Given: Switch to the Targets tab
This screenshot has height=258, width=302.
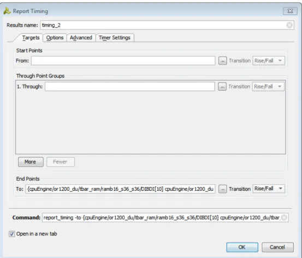Looking at the screenshot, I should click(x=31, y=38).
